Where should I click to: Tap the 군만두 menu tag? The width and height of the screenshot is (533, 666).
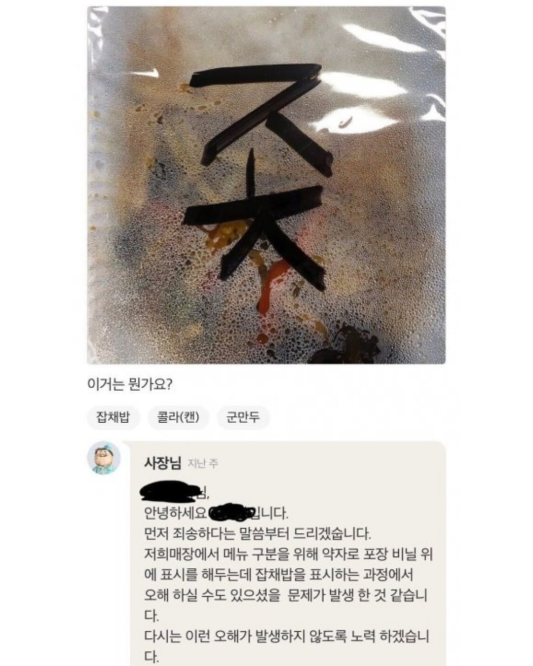coord(243,417)
